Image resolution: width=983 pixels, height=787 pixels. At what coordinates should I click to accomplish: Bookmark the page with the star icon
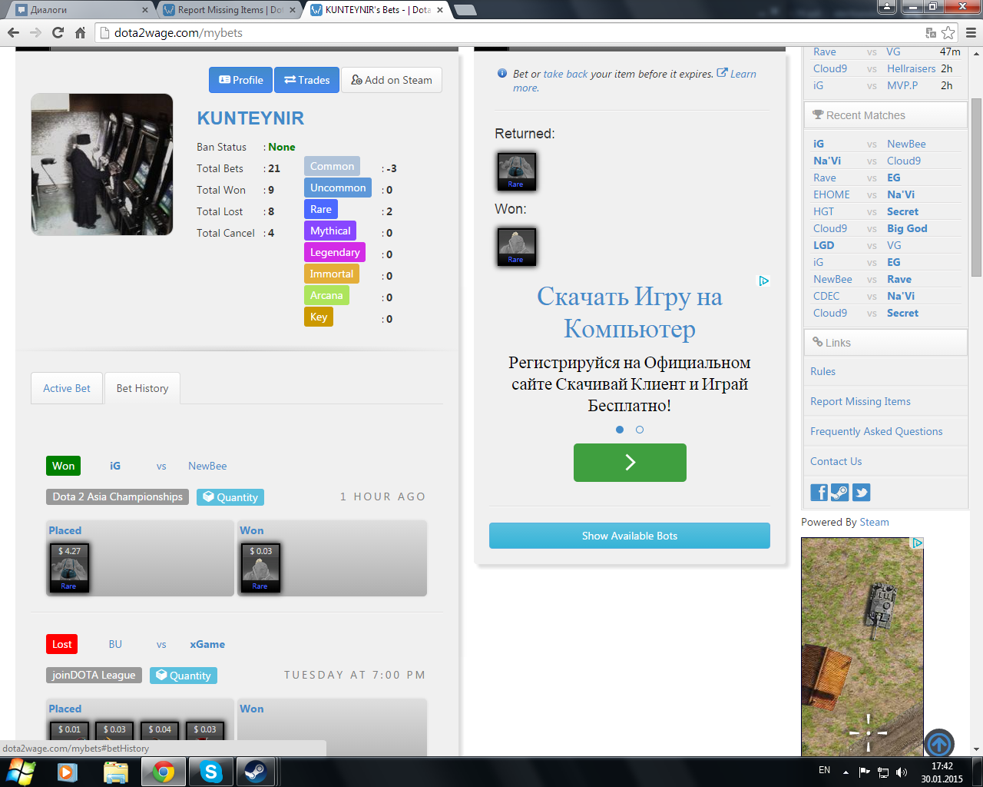click(x=948, y=32)
